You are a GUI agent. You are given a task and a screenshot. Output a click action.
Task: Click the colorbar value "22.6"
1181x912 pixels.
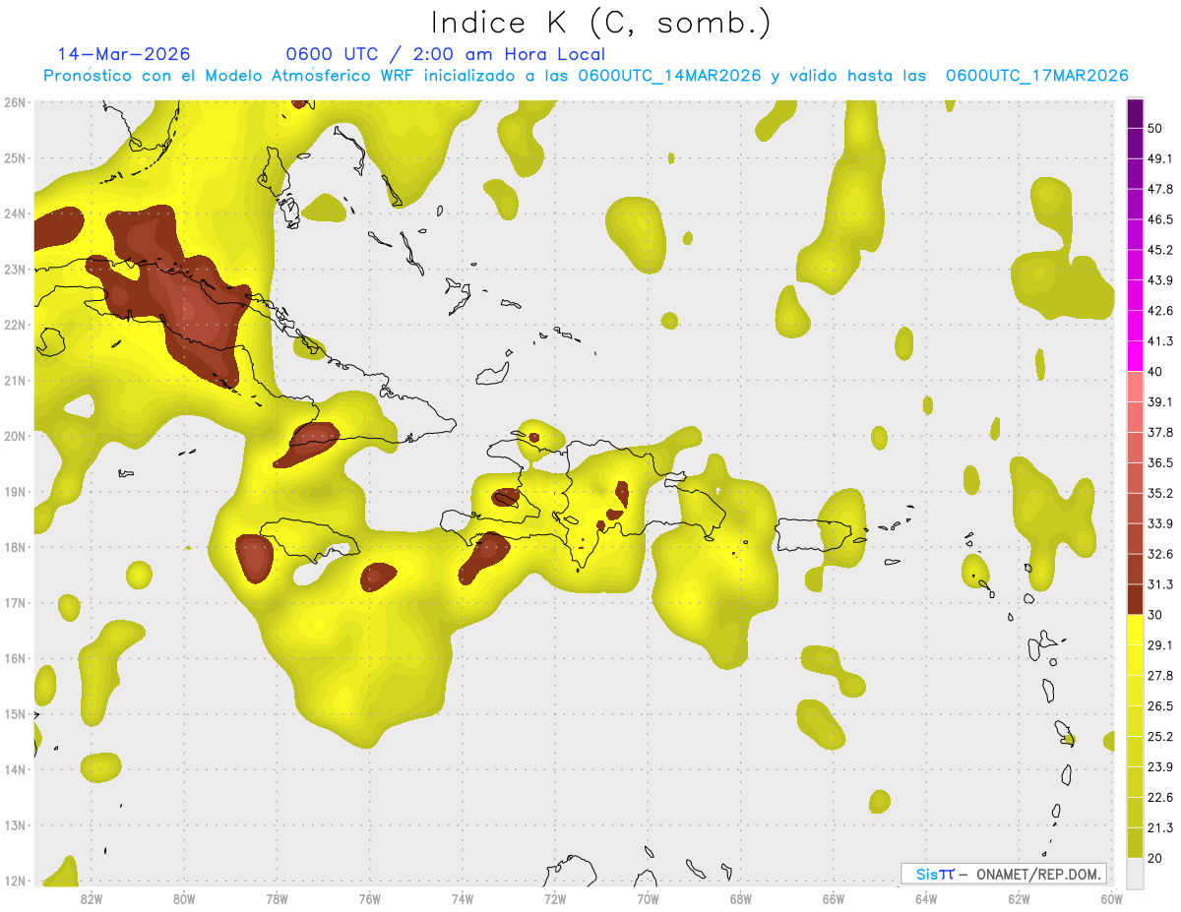[x=1160, y=798]
